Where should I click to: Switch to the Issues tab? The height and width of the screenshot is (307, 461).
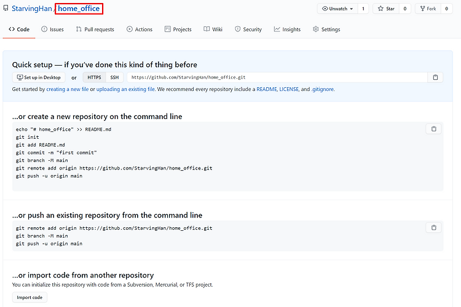[52, 29]
